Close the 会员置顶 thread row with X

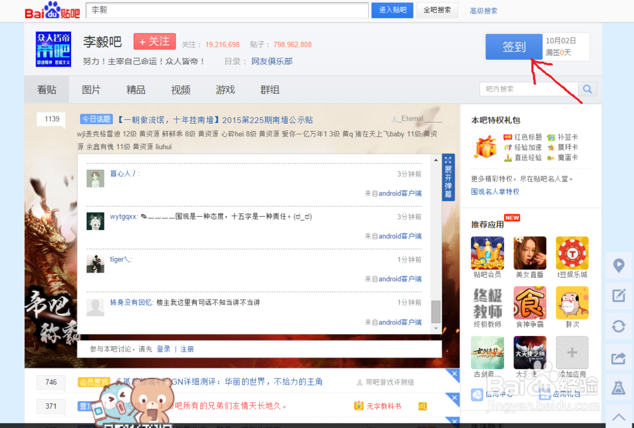click(455, 374)
